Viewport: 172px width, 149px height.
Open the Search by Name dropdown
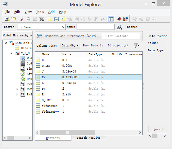[41, 27]
